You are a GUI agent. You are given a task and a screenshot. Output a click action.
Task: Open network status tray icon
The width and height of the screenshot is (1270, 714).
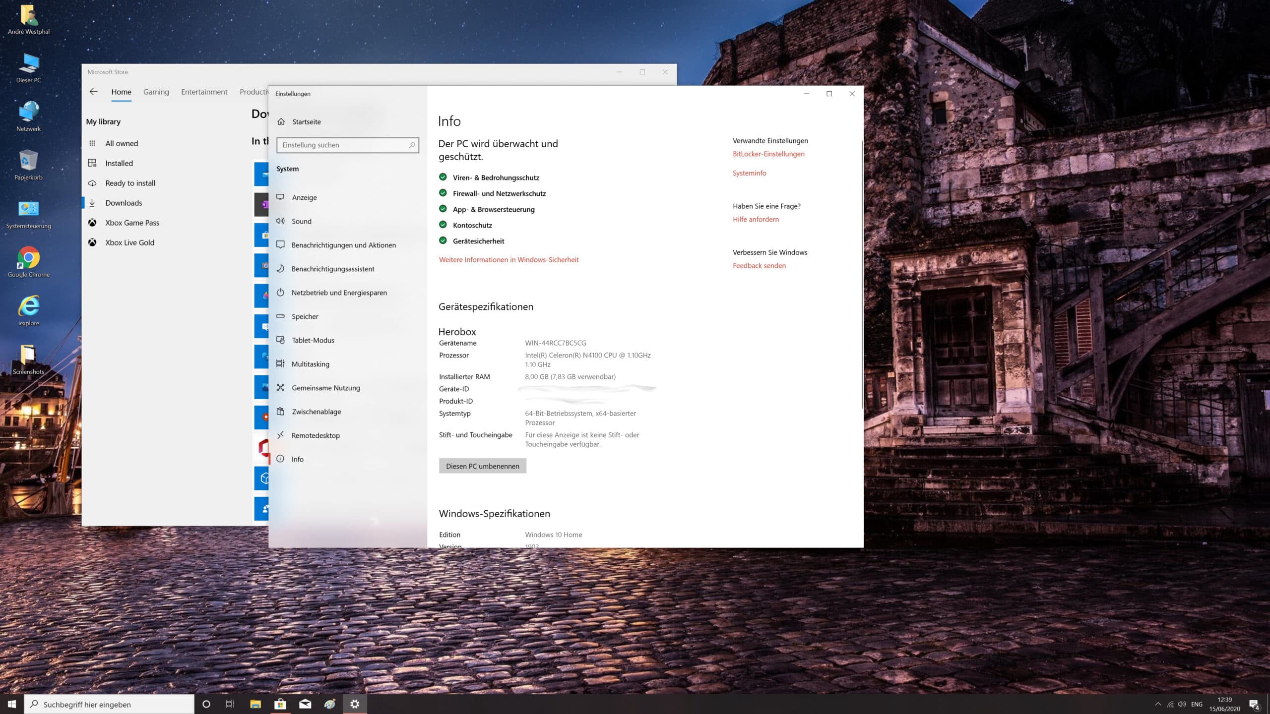coord(1170,704)
